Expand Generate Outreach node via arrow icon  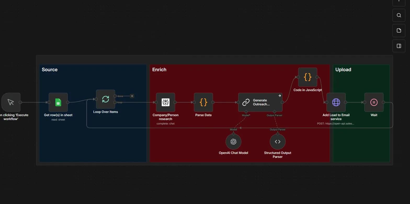pos(280,96)
